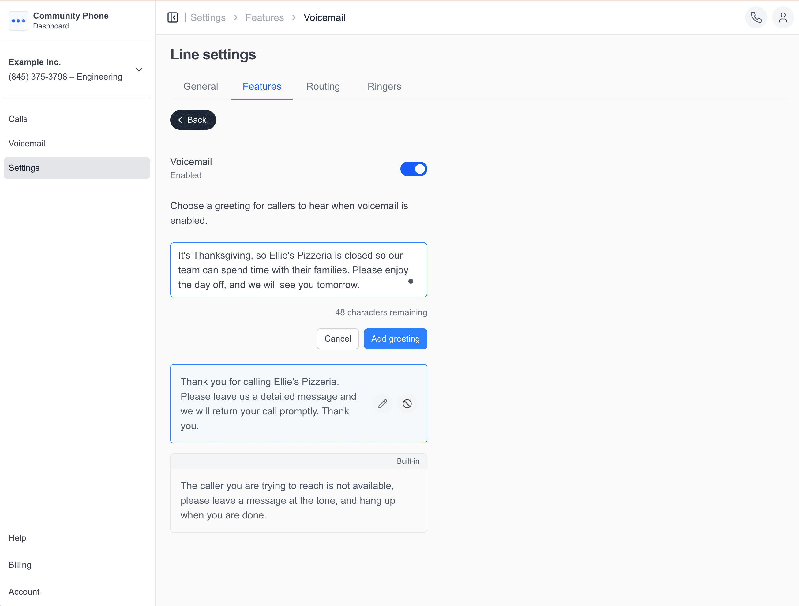Expand the Example Inc. line selector
The width and height of the screenshot is (799, 606).
[139, 69]
